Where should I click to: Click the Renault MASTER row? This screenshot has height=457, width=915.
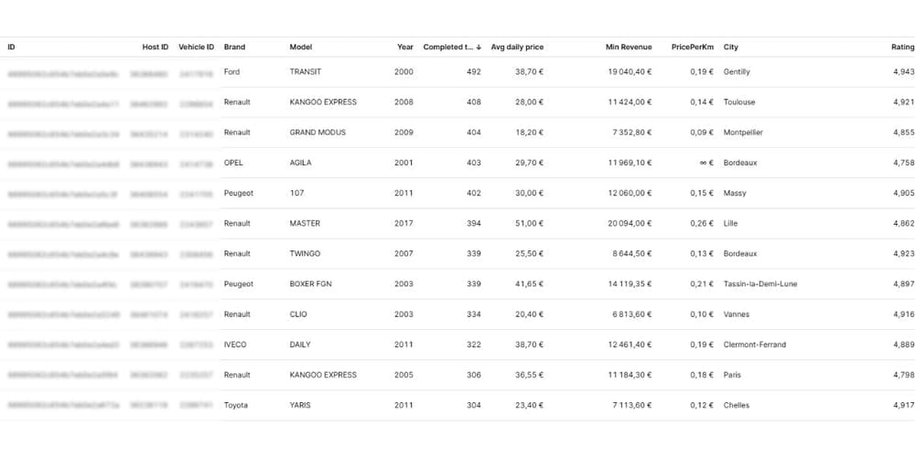click(x=457, y=224)
